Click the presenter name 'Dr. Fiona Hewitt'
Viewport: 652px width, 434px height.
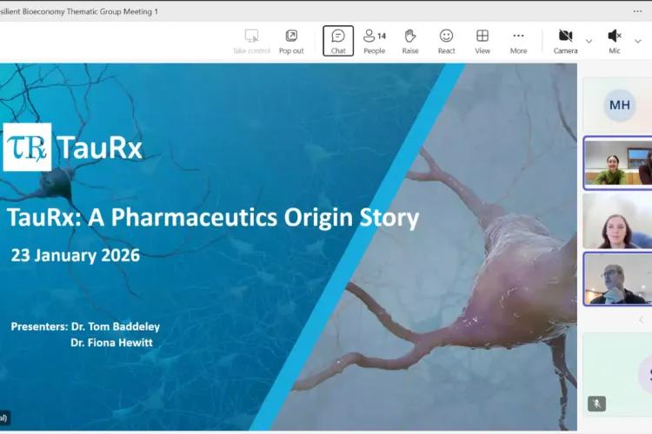[x=111, y=343]
